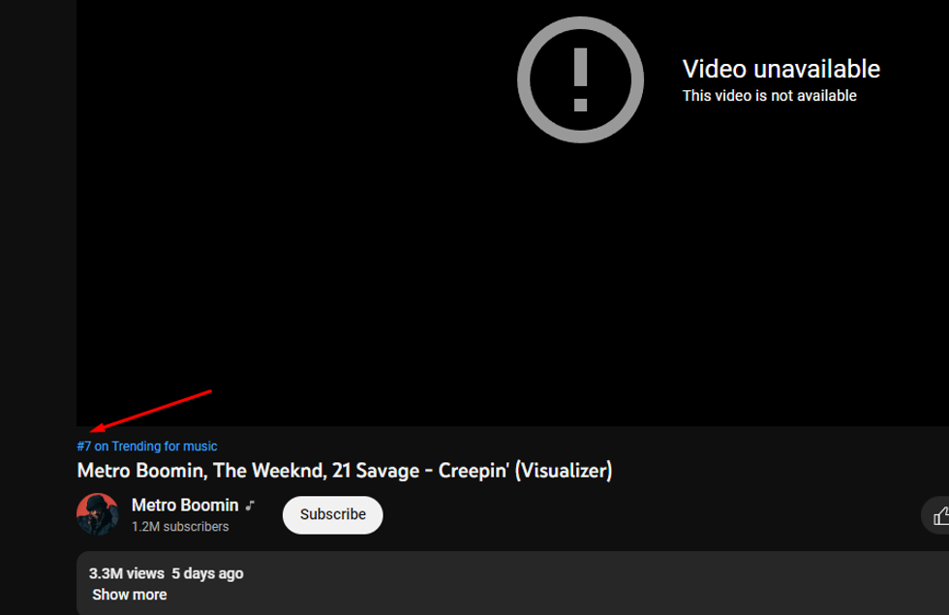Image resolution: width=949 pixels, height=615 pixels.
Task: Click the exclamation mark error icon
Action: (x=580, y=79)
